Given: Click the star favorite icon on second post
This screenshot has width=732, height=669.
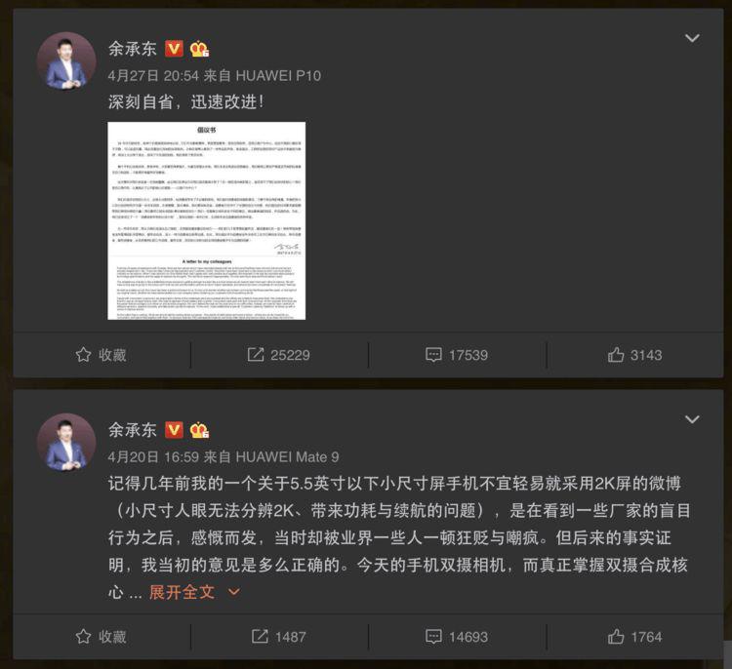Looking at the screenshot, I should [x=83, y=637].
